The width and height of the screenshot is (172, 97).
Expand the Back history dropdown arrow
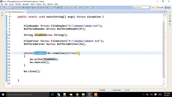coord(88,8)
